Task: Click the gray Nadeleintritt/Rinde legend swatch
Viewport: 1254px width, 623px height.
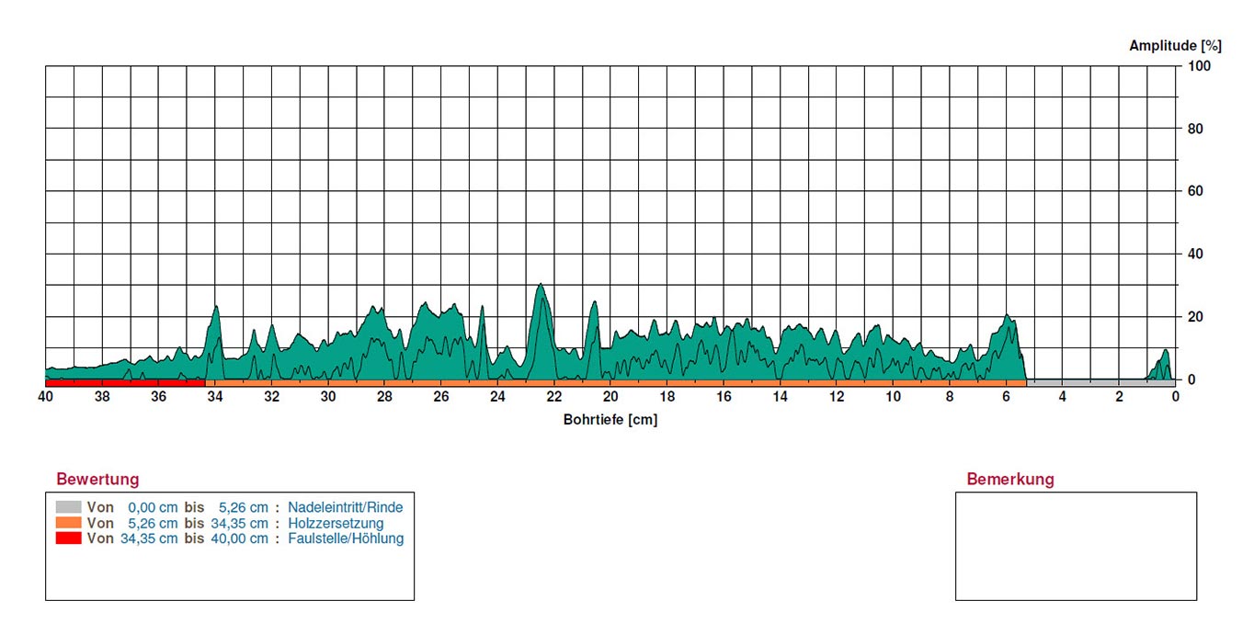Action: [x=68, y=507]
